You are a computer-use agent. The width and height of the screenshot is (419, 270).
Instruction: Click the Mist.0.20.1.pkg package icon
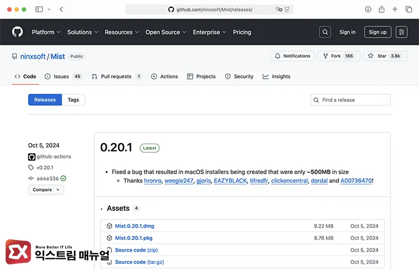coord(109,238)
